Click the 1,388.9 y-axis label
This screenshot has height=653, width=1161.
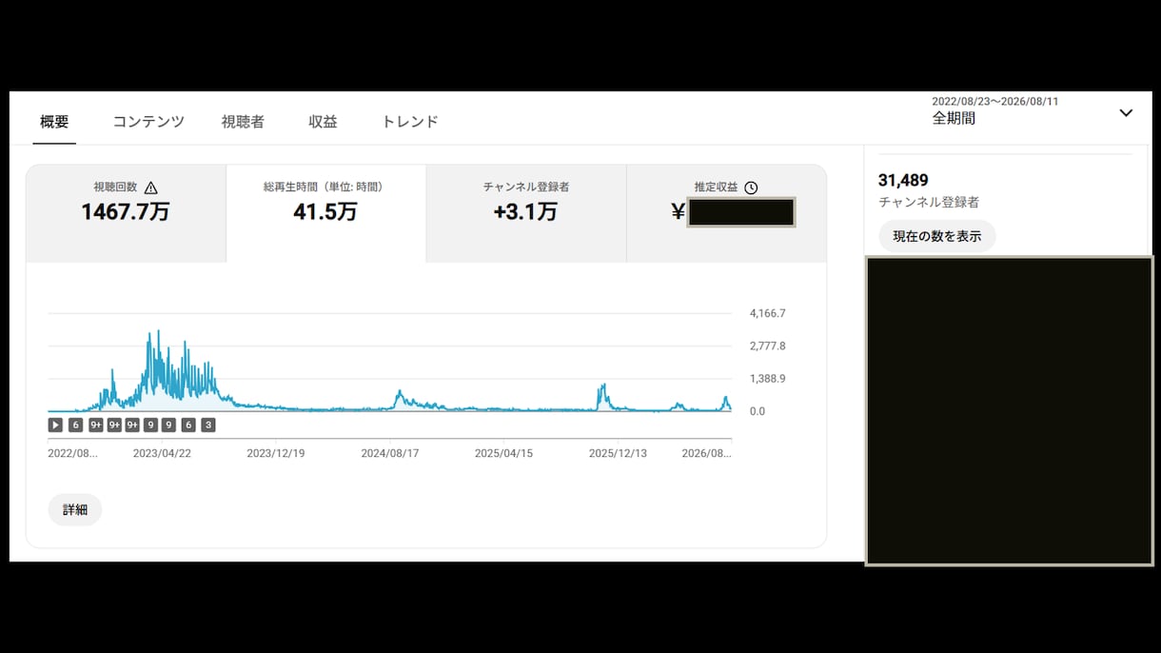(768, 378)
